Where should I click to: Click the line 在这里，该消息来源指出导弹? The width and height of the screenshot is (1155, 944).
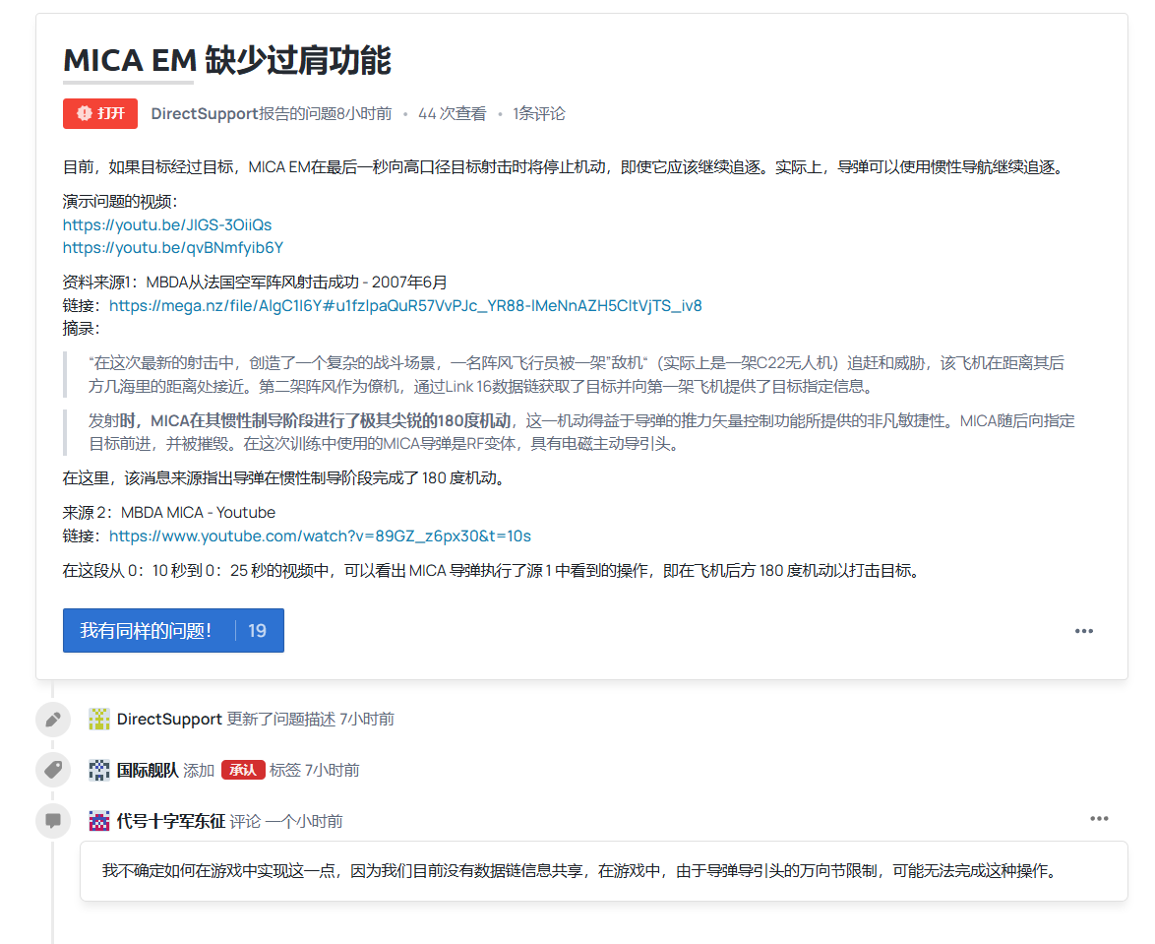(x=286, y=478)
